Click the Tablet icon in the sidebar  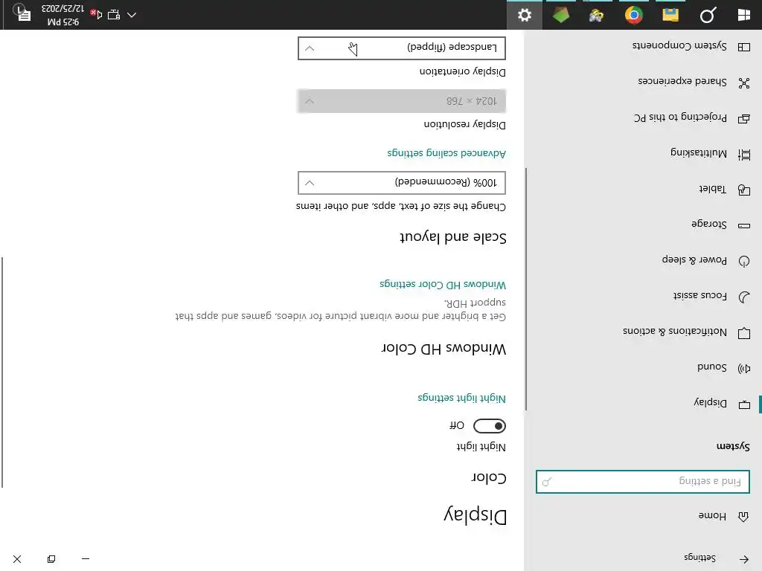[744, 190]
